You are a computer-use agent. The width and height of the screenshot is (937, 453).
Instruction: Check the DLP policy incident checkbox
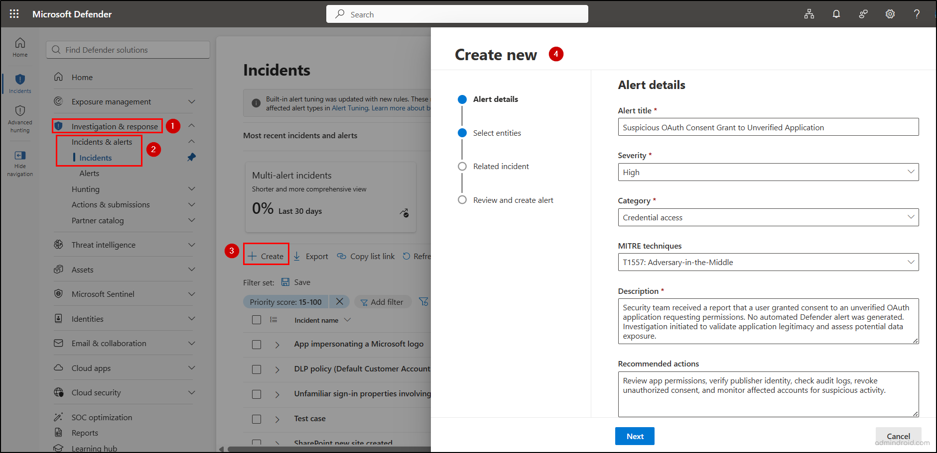[x=257, y=369]
